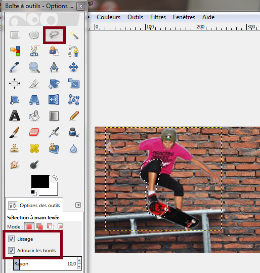
Task: Open the Outils menu
Action: pyautogui.click(x=135, y=17)
